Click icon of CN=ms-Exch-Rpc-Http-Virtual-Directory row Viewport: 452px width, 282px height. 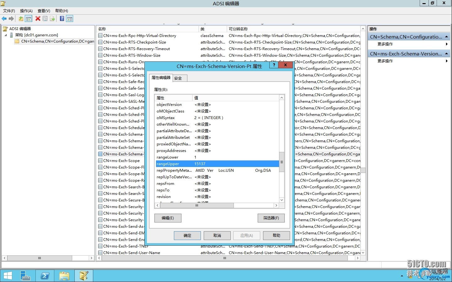coord(100,36)
